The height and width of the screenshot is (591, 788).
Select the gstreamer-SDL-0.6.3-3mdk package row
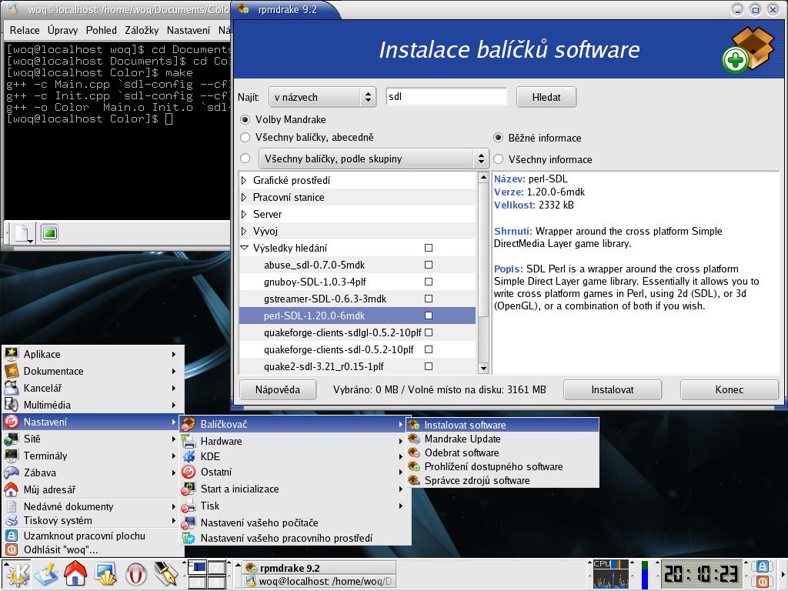coord(357,299)
